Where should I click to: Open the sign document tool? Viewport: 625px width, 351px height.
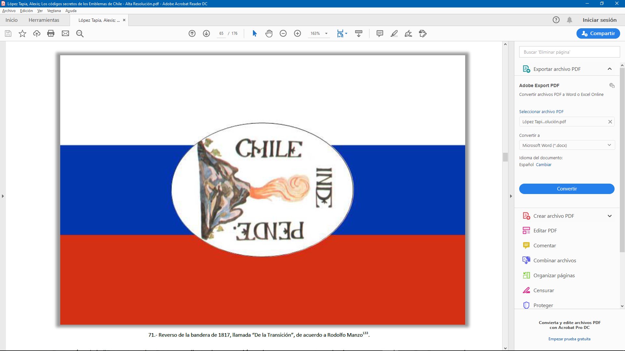(408, 33)
